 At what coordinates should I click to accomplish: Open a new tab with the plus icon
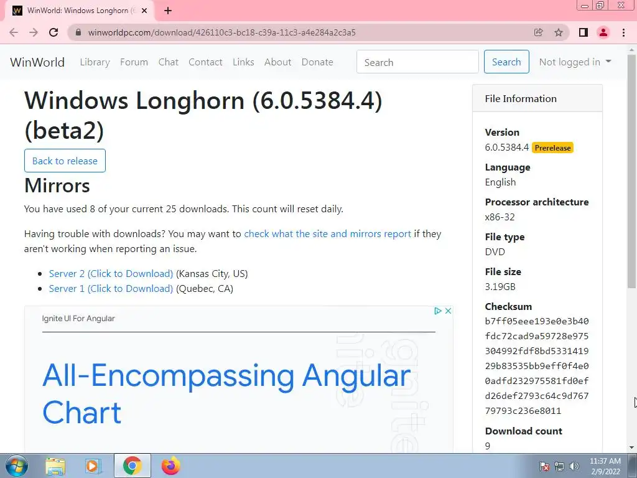click(168, 11)
